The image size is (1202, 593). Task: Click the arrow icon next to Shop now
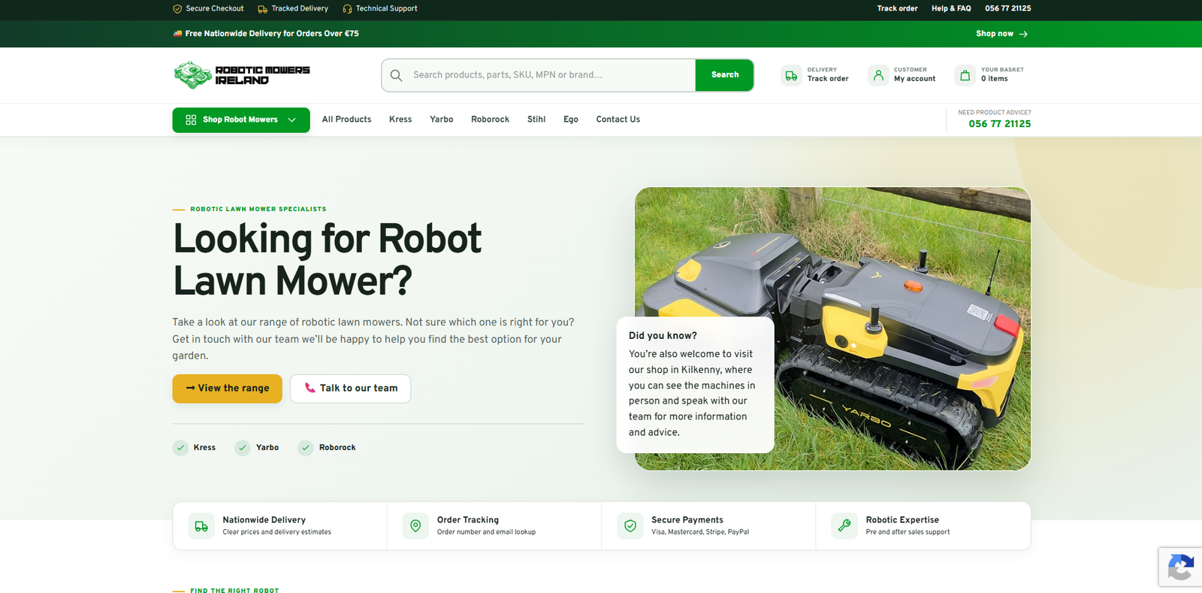(x=1023, y=34)
